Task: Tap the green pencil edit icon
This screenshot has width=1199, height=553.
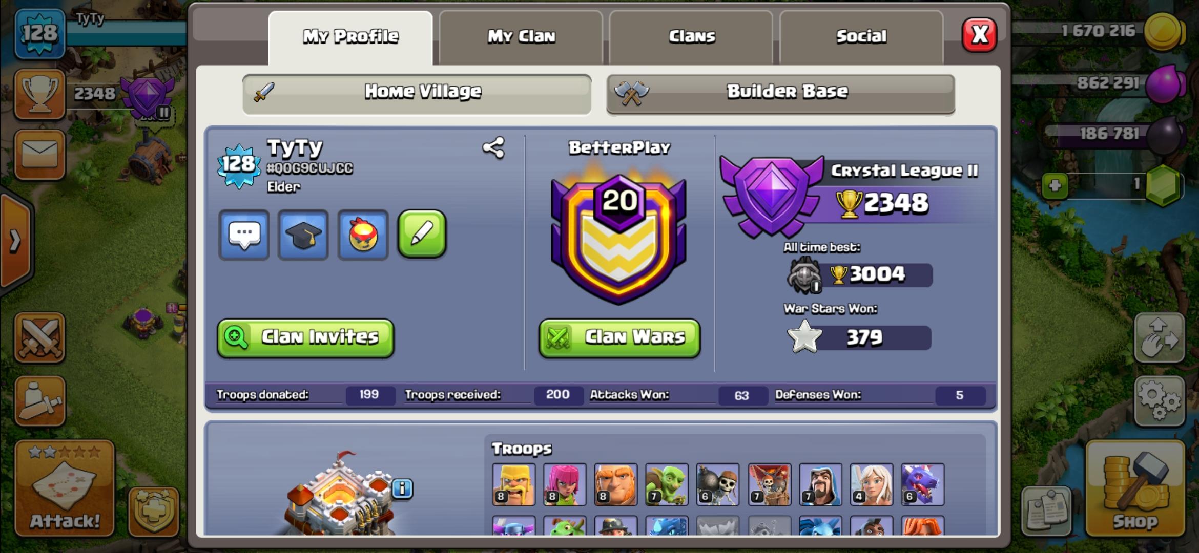Action: (422, 234)
